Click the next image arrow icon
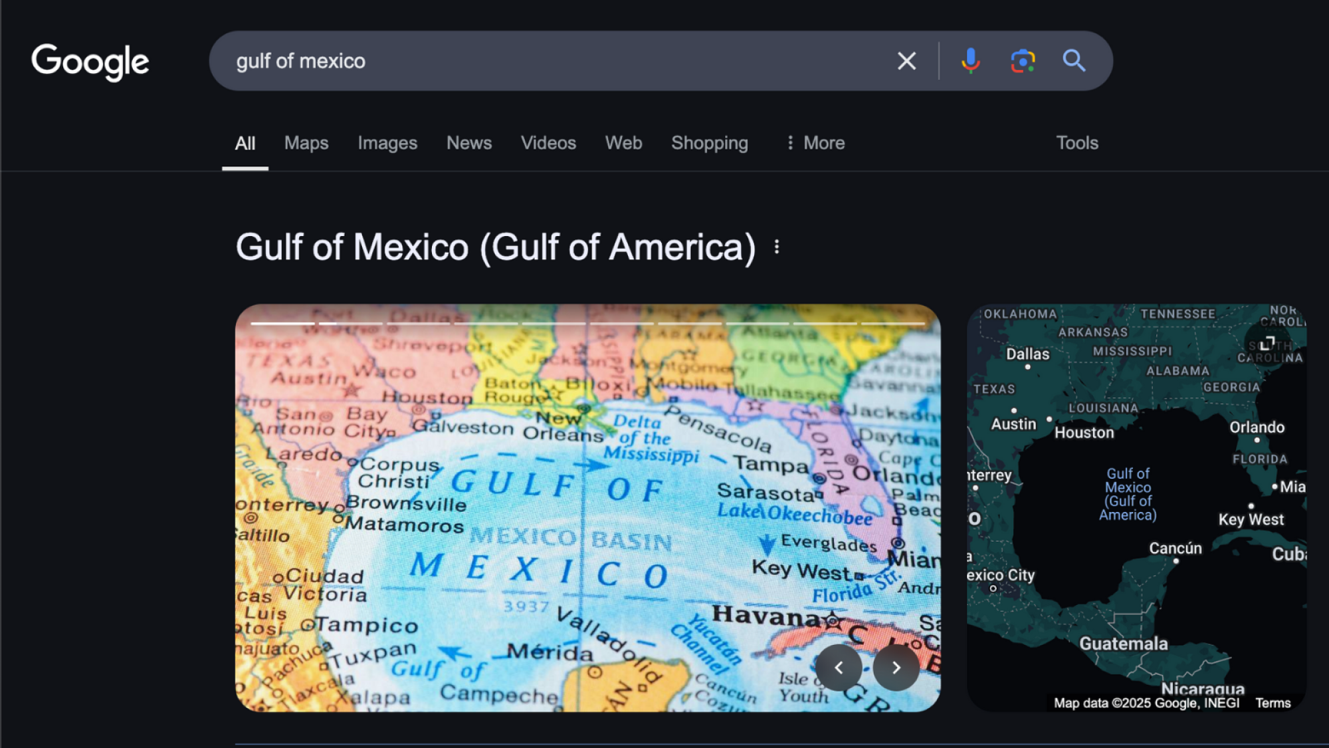Screen dimensions: 1329x748 tap(896, 668)
